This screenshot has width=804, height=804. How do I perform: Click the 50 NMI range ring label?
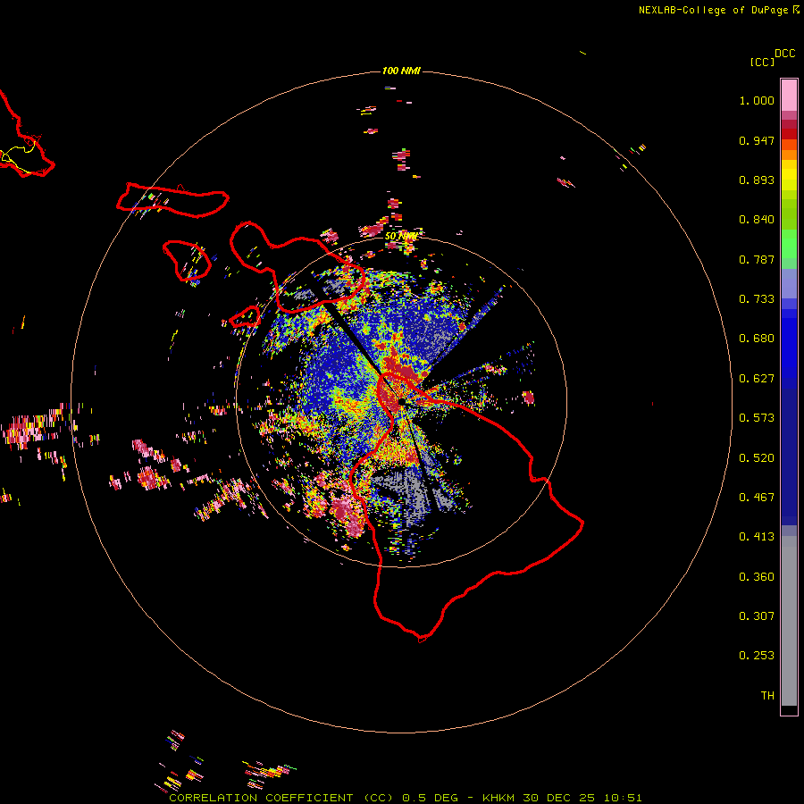pos(401,237)
